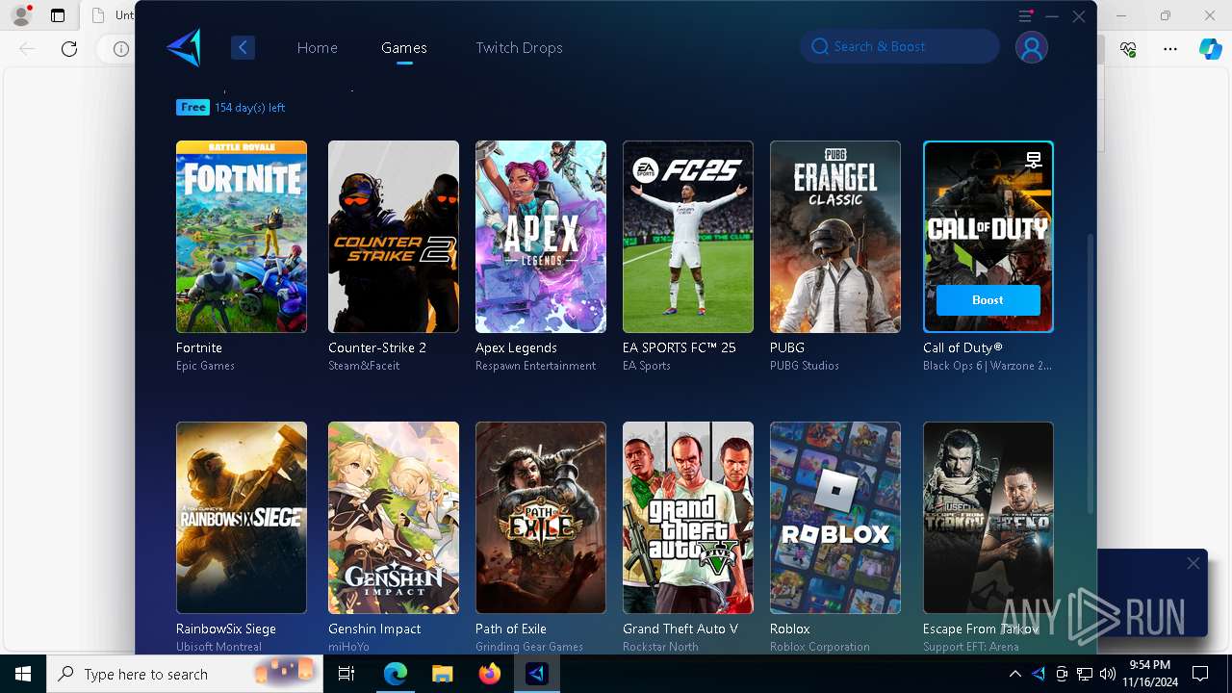
Task: Open the Copilot icon in Edge
Action: click(x=1210, y=48)
